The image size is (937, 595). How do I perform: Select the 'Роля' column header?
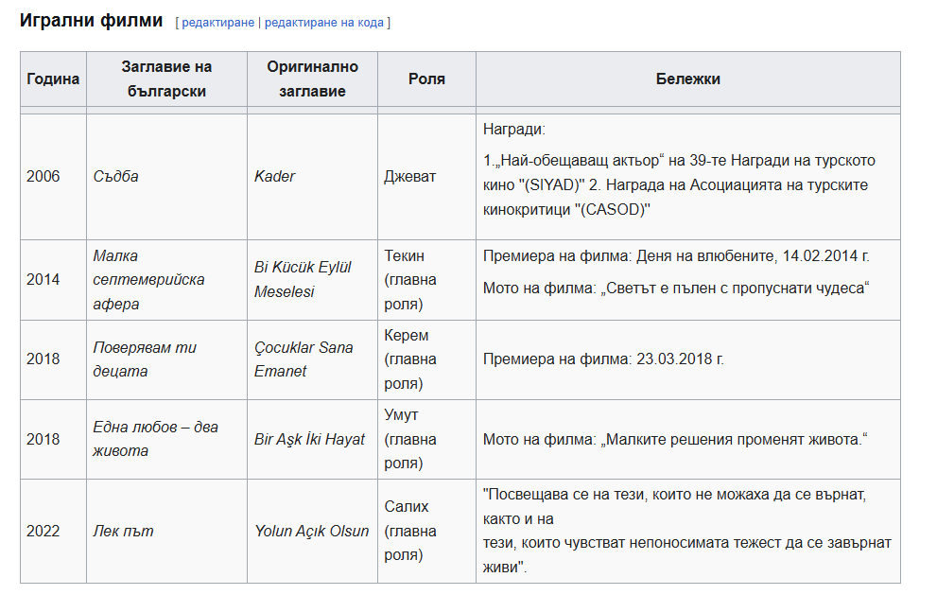(x=426, y=79)
